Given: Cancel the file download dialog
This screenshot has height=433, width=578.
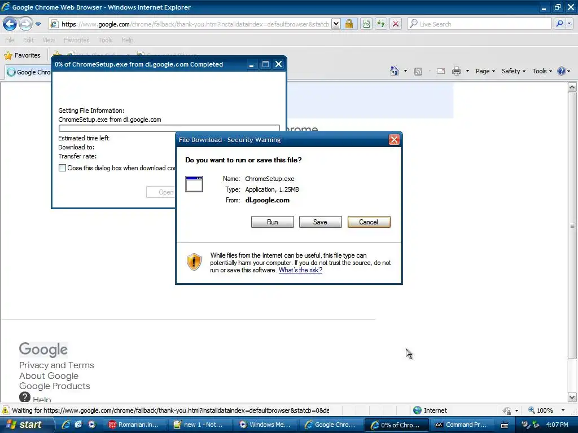Looking at the screenshot, I should pyautogui.click(x=369, y=222).
